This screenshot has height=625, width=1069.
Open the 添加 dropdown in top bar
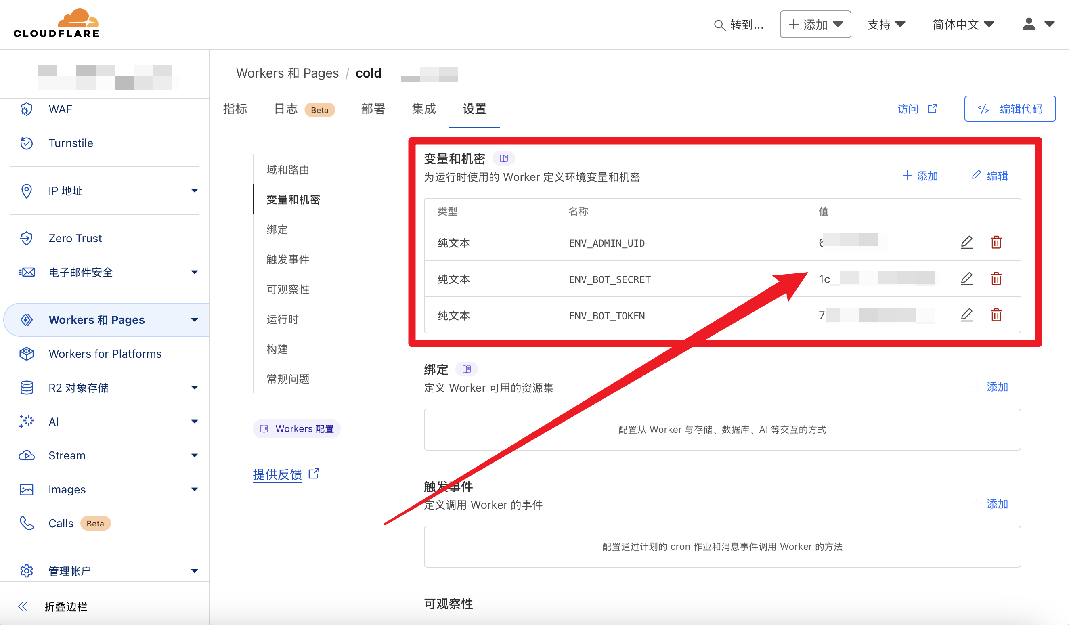(815, 25)
